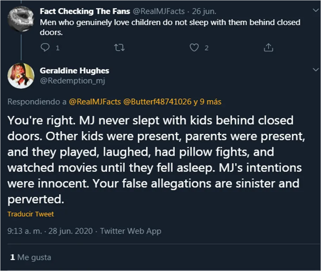Click the @Redemption_mj handle
This screenshot has height=271, width=321.
73,81
